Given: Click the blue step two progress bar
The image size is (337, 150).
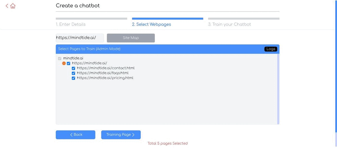Looking at the screenshot, I should tap(167, 19).
